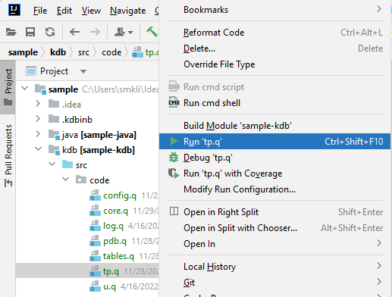Expand the .idea folder
The height and width of the screenshot is (297, 392).
pos(38,104)
